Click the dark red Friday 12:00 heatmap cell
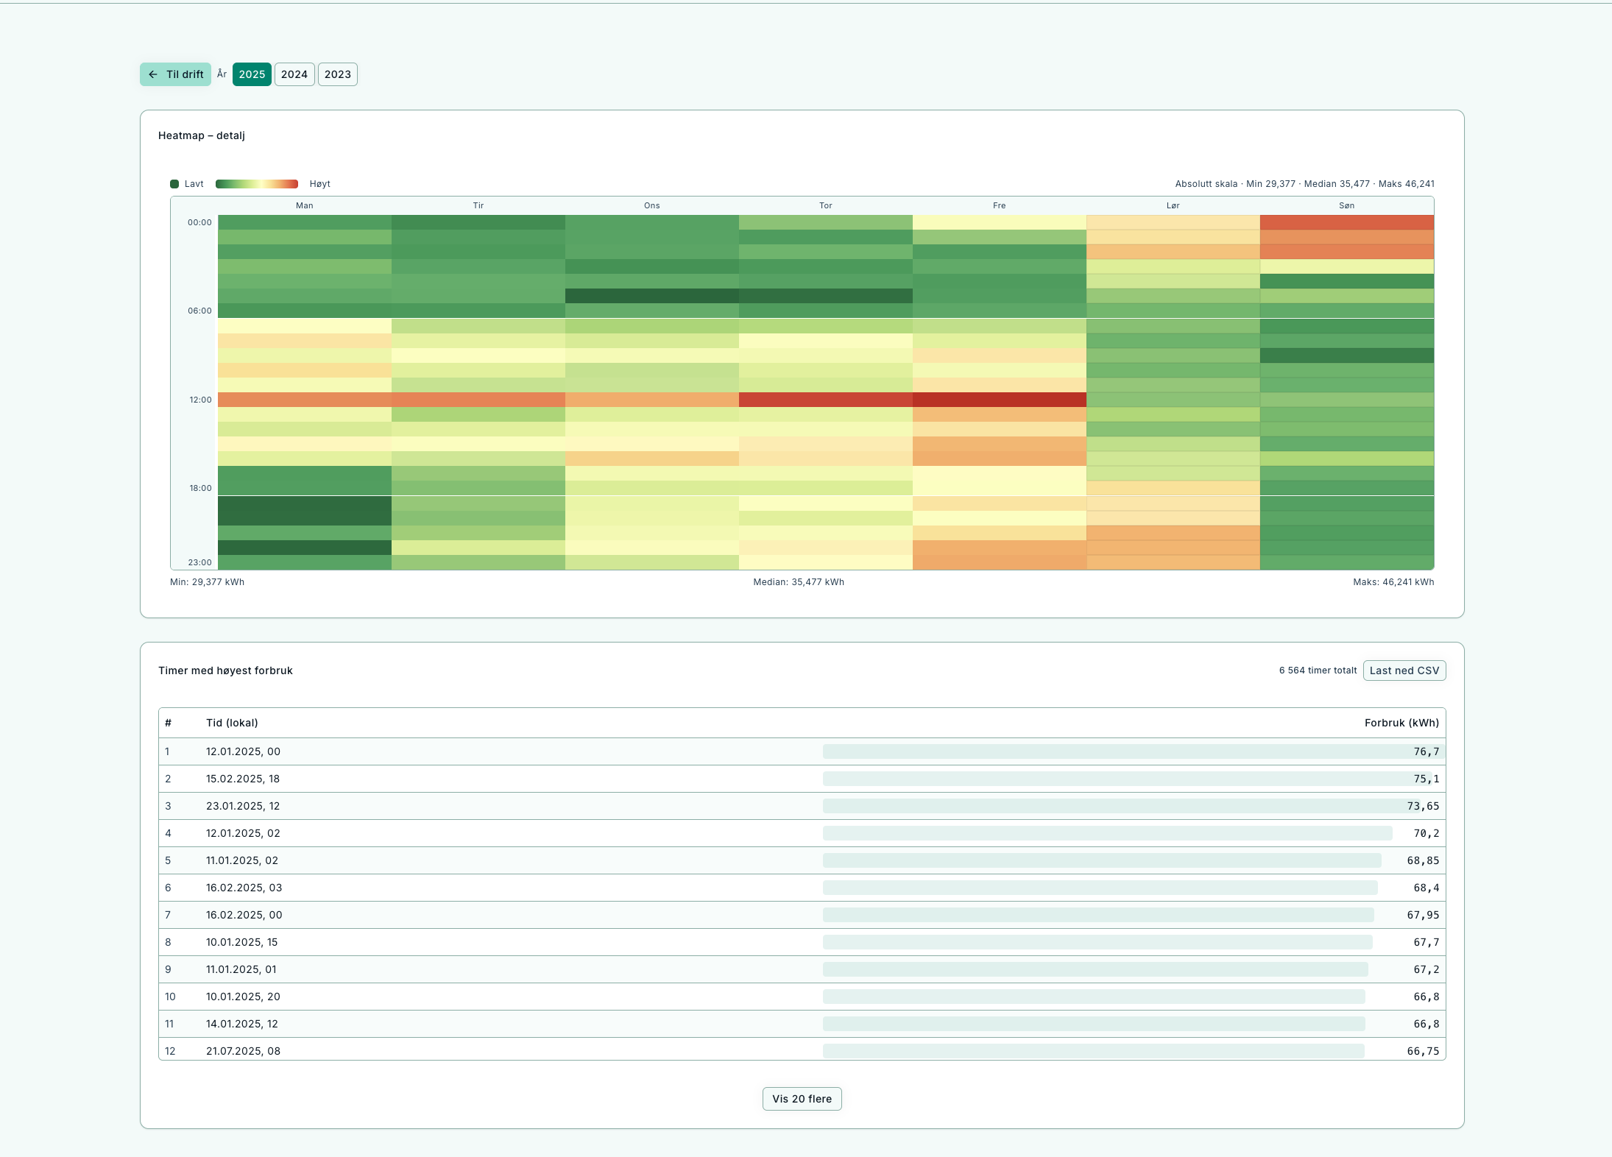 pos(999,400)
